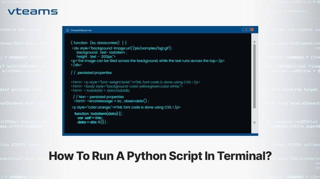Select the font-weight:bold code line
This screenshot has height=179, width=320.
(x=135, y=82)
